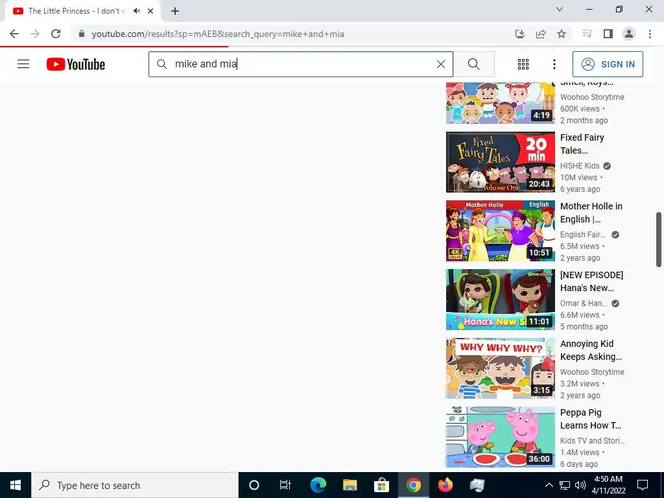Visit the English Fair... channel name
Viewport: 664px width, 498px height.
pos(583,235)
